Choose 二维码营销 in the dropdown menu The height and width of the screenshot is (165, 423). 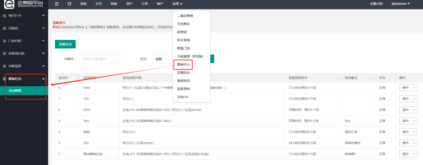tap(185, 16)
